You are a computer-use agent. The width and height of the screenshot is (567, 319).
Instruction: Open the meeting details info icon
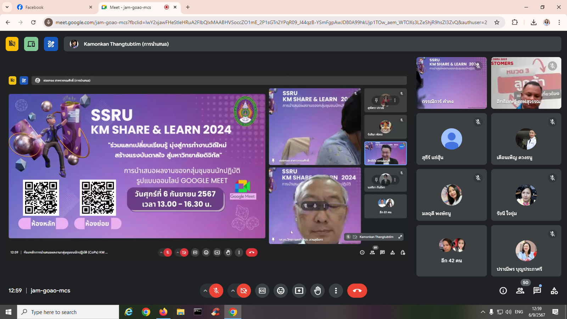(503, 291)
